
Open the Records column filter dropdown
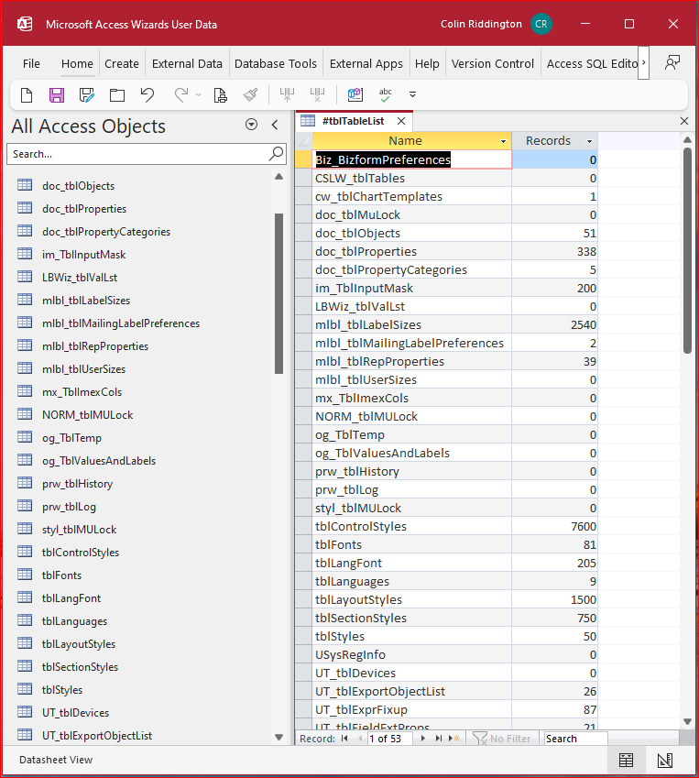589,141
